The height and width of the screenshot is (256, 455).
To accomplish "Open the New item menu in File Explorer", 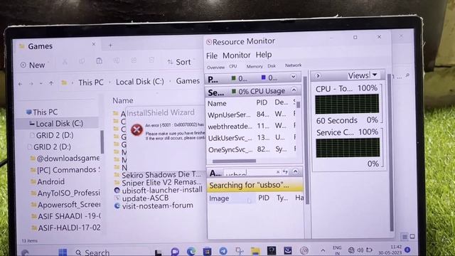I will 33,65.
